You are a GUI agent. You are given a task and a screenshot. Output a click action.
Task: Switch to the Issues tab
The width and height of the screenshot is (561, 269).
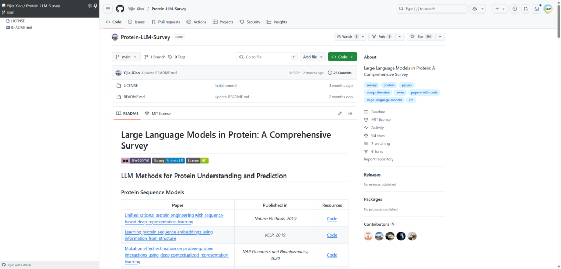click(136, 22)
